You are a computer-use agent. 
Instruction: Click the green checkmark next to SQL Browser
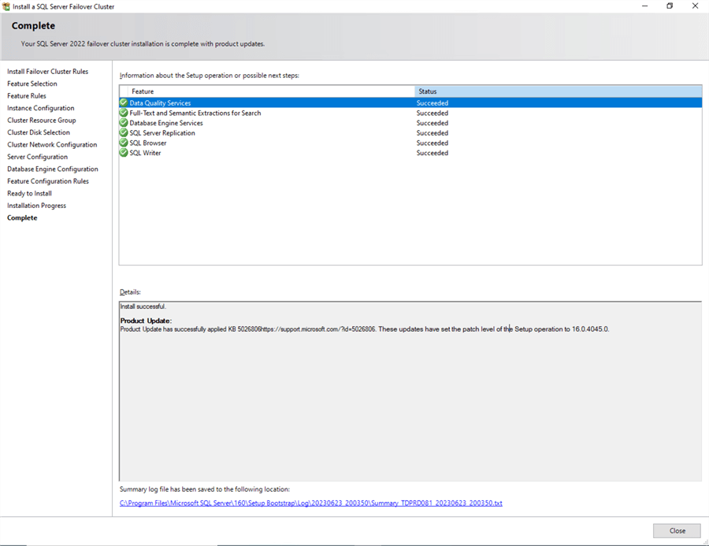[x=124, y=143]
